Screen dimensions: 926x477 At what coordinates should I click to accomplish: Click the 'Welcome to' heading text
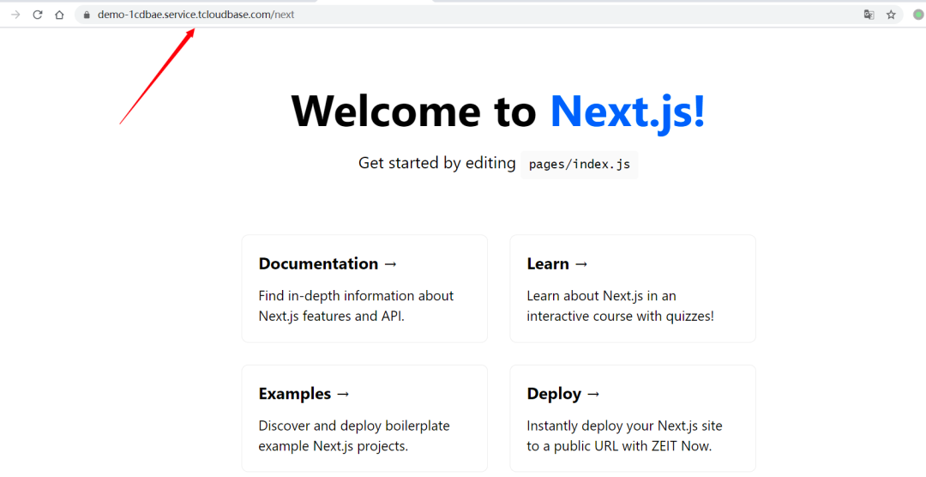(x=414, y=112)
